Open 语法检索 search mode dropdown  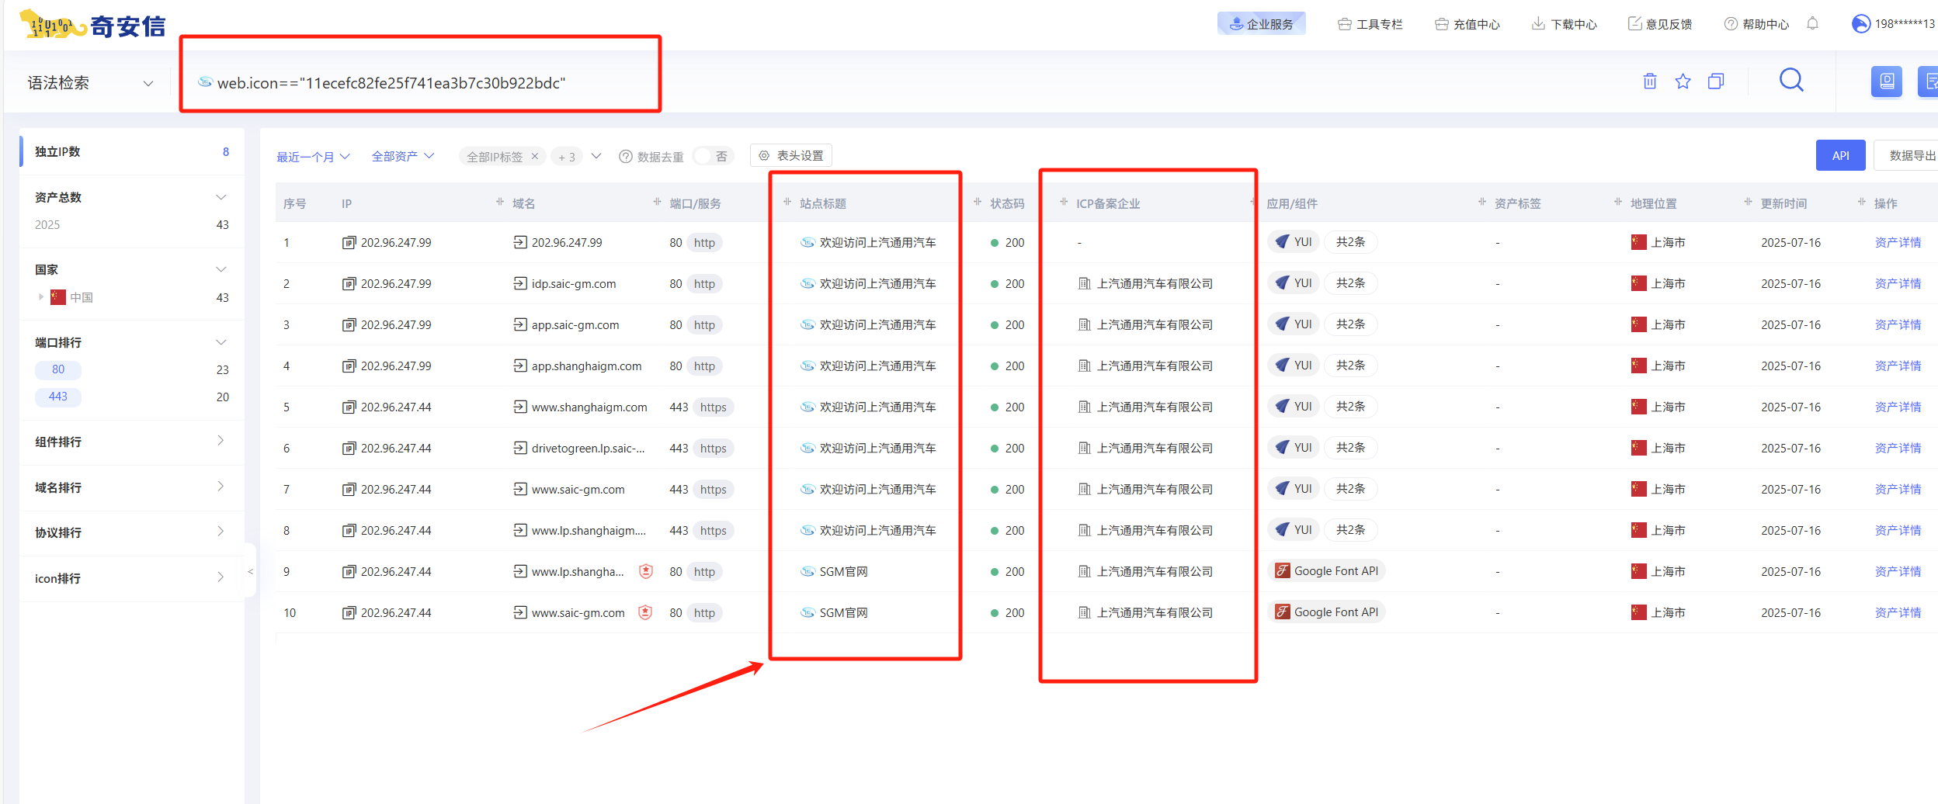(x=90, y=83)
